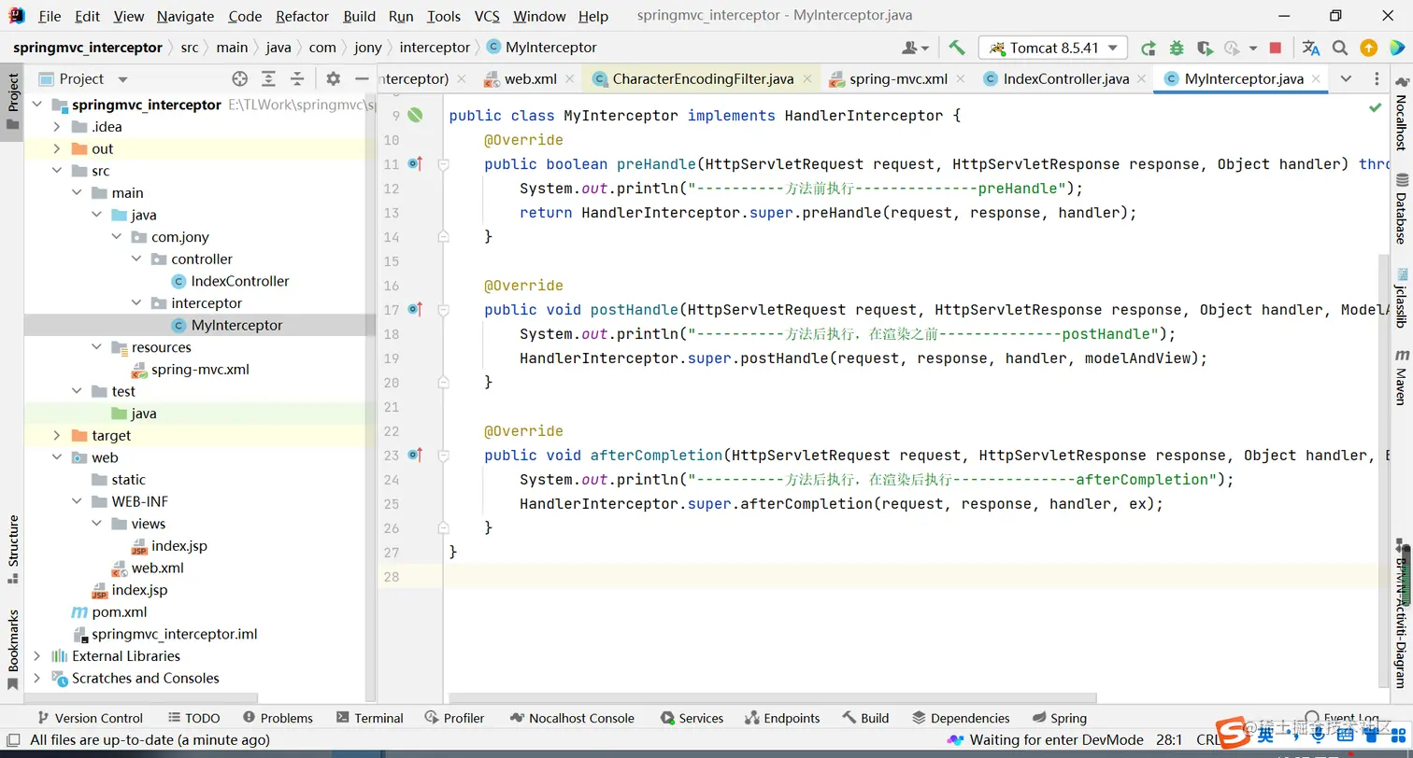The width and height of the screenshot is (1413, 758).
Task: Open the Problems tool window
Action: [278, 718]
